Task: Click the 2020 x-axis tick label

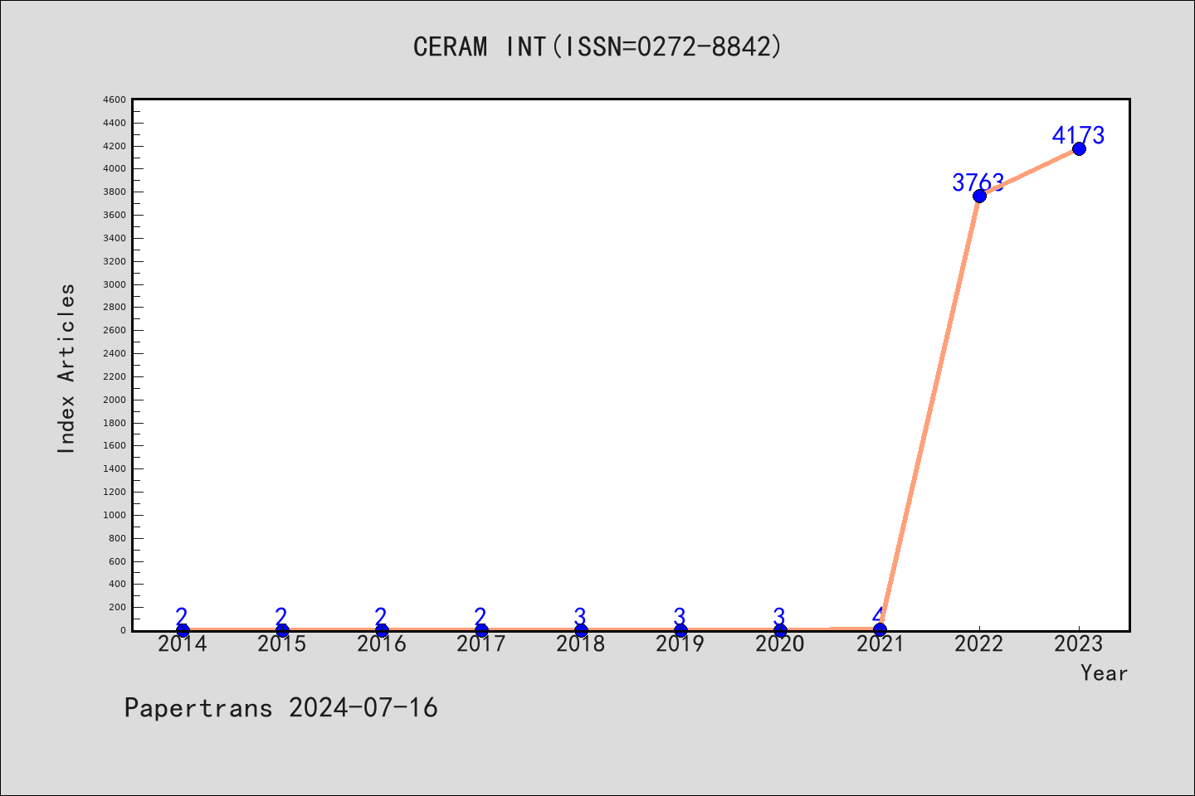Action: 780,643
